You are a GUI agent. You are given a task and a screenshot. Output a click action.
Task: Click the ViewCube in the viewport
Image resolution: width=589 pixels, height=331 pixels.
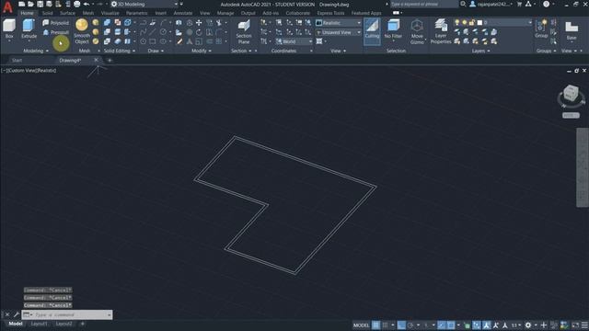click(x=571, y=94)
